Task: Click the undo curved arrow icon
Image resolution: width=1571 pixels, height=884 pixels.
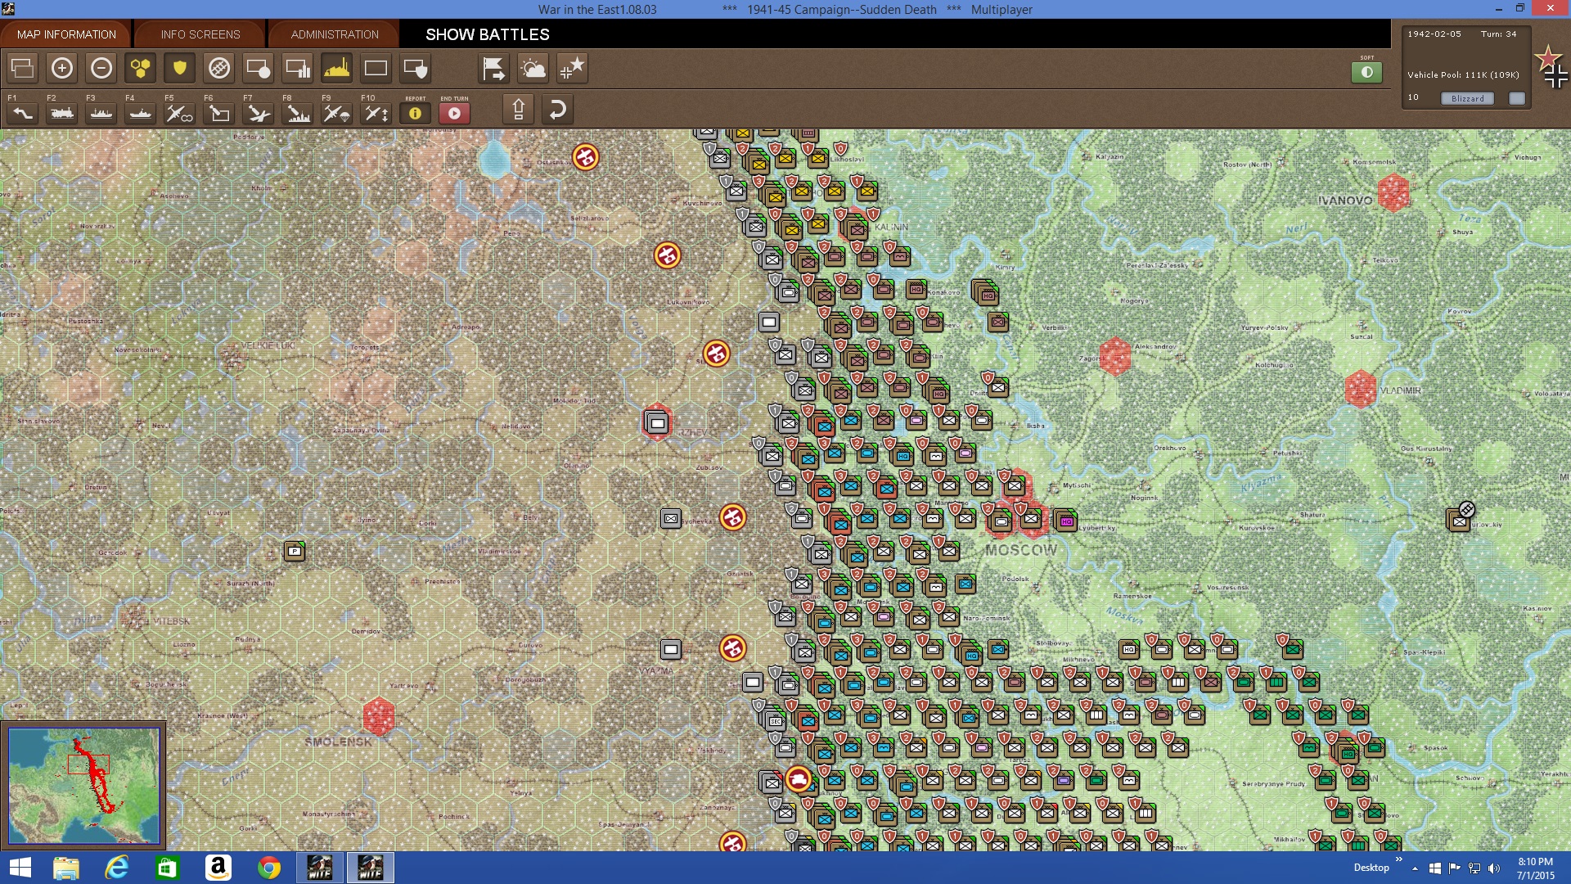Action: click(x=558, y=109)
